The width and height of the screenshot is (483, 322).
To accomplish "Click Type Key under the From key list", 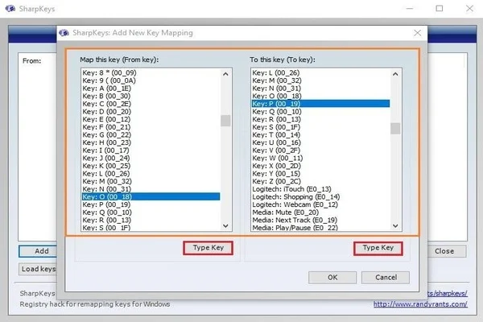I will pos(208,248).
